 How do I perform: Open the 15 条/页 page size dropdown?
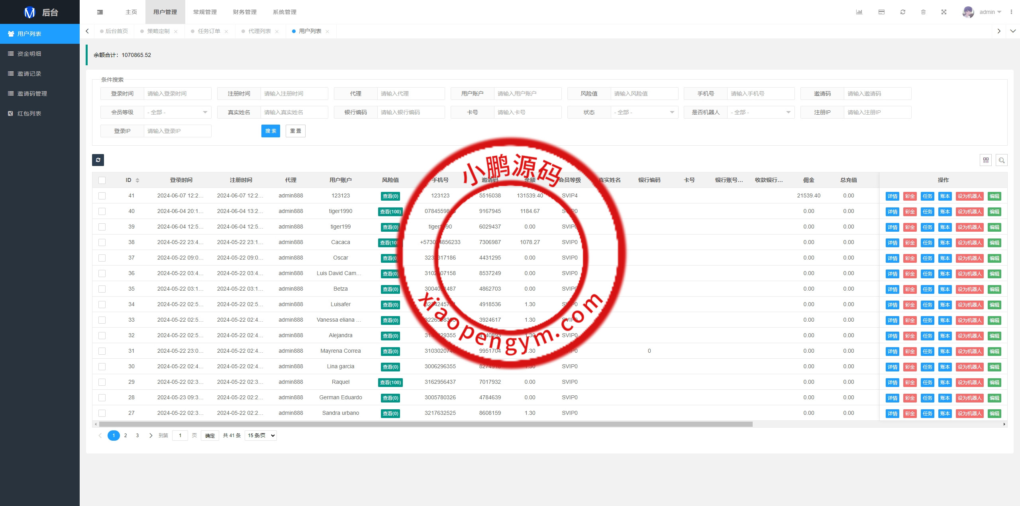click(261, 436)
